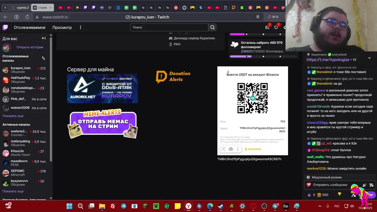This screenshot has width=377, height=212.
Task: Open Telegram from the taskbar
Action: click(x=124, y=206)
